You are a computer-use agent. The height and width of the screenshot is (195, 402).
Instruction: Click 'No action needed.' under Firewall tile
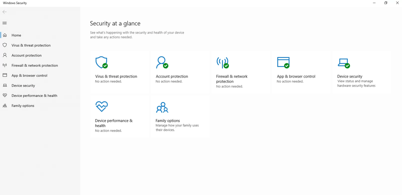pos(230,87)
